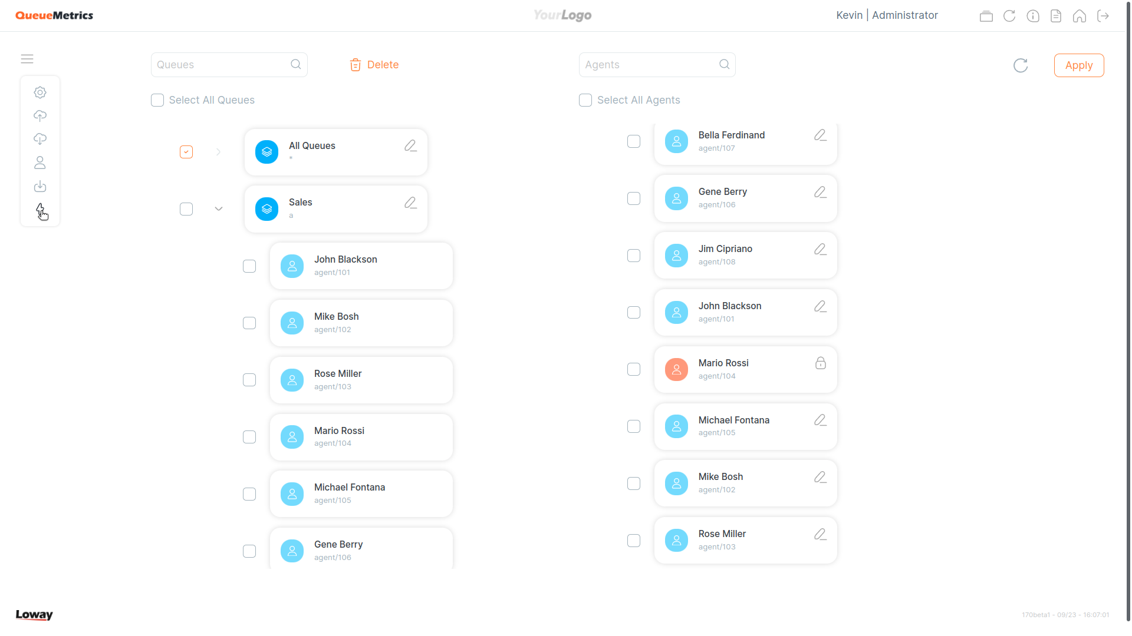Click the Apply button
Screen dimensions: 1132x636
coord(1079,65)
